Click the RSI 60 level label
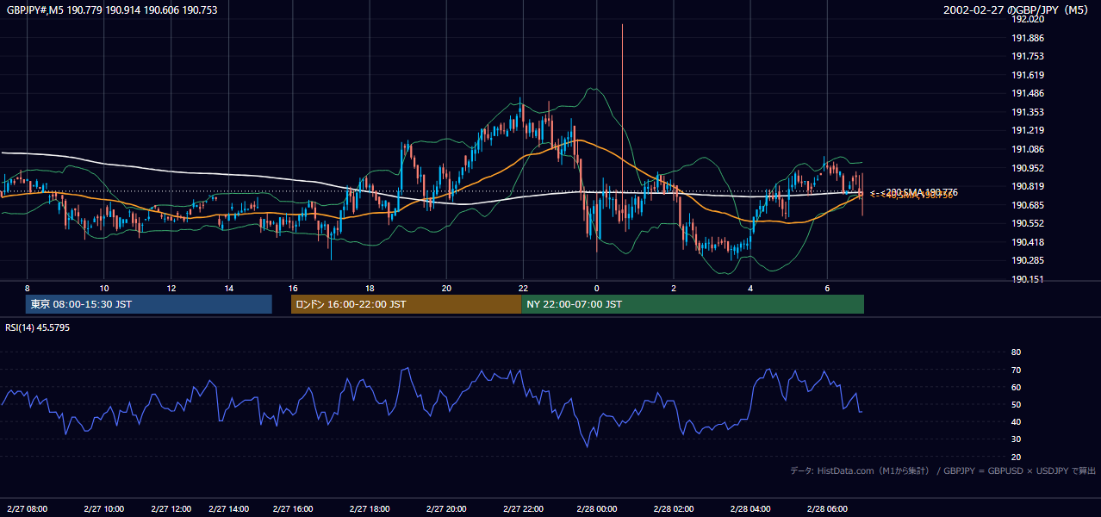Viewport: 1101px width, 517px height. tap(1016, 387)
